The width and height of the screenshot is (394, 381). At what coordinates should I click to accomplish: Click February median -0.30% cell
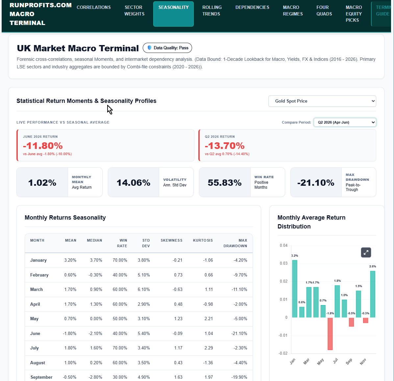(95, 275)
